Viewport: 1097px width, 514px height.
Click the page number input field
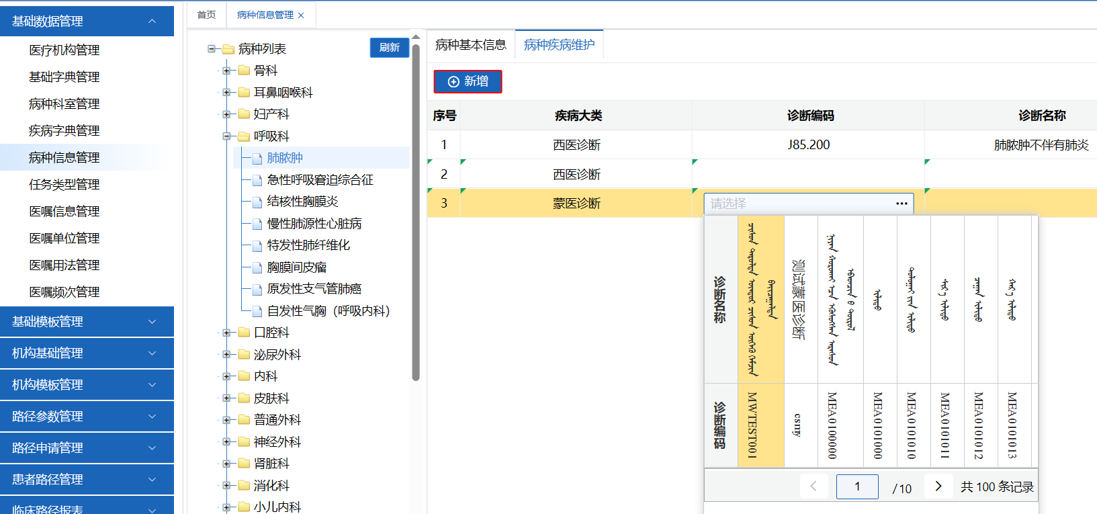pyautogui.click(x=857, y=486)
